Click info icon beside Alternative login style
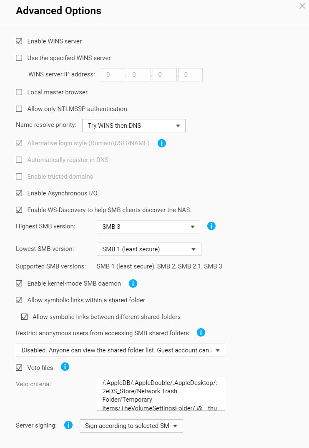The image size is (309, 448). click(x=162, y=143)
